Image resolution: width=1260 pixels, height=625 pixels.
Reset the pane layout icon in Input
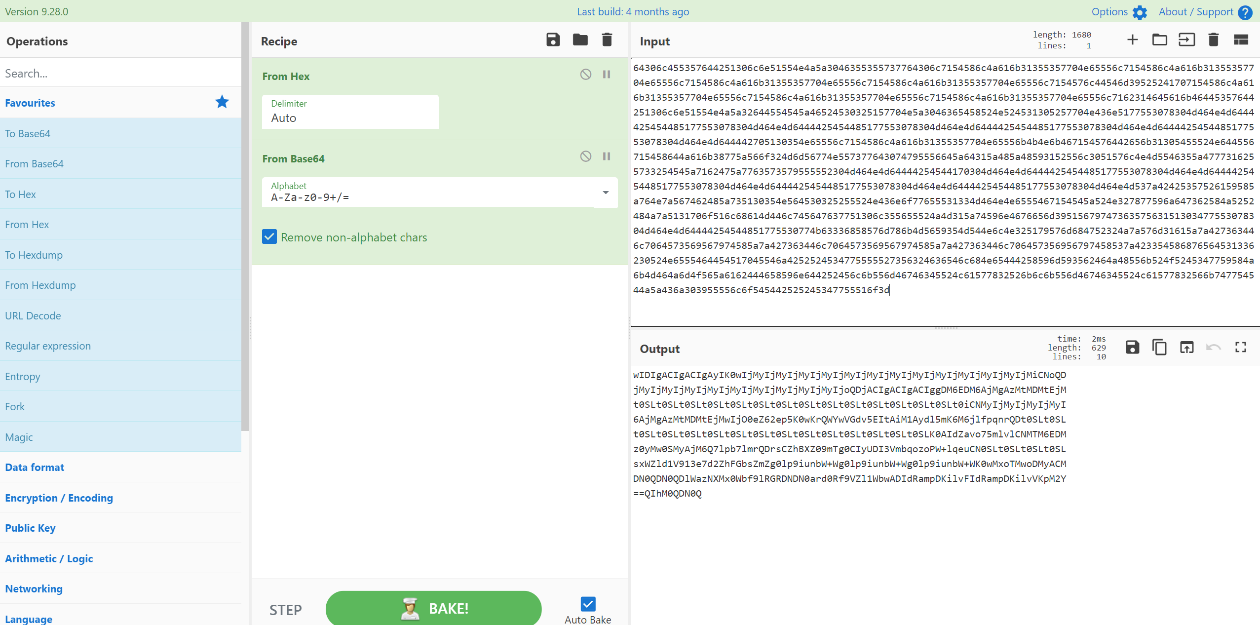pos(1240,40)
